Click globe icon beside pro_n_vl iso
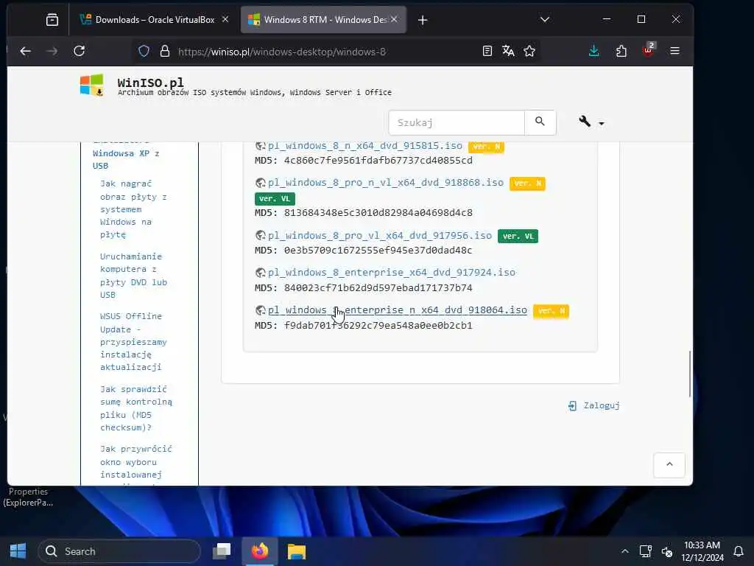This screenshot has height=566, width=754. 261,183
